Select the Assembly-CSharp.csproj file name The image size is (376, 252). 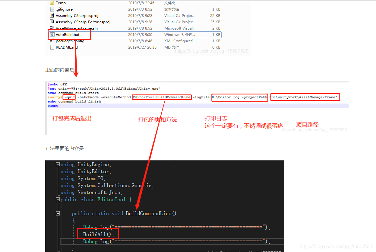click(x=77, y=16)
